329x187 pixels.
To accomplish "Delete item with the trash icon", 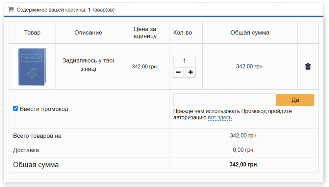I will (x=308, y=67).
